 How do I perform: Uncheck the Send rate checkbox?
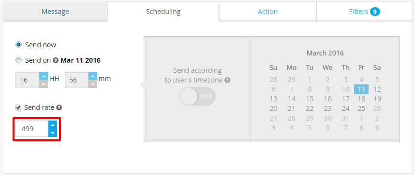pos(18,108)
